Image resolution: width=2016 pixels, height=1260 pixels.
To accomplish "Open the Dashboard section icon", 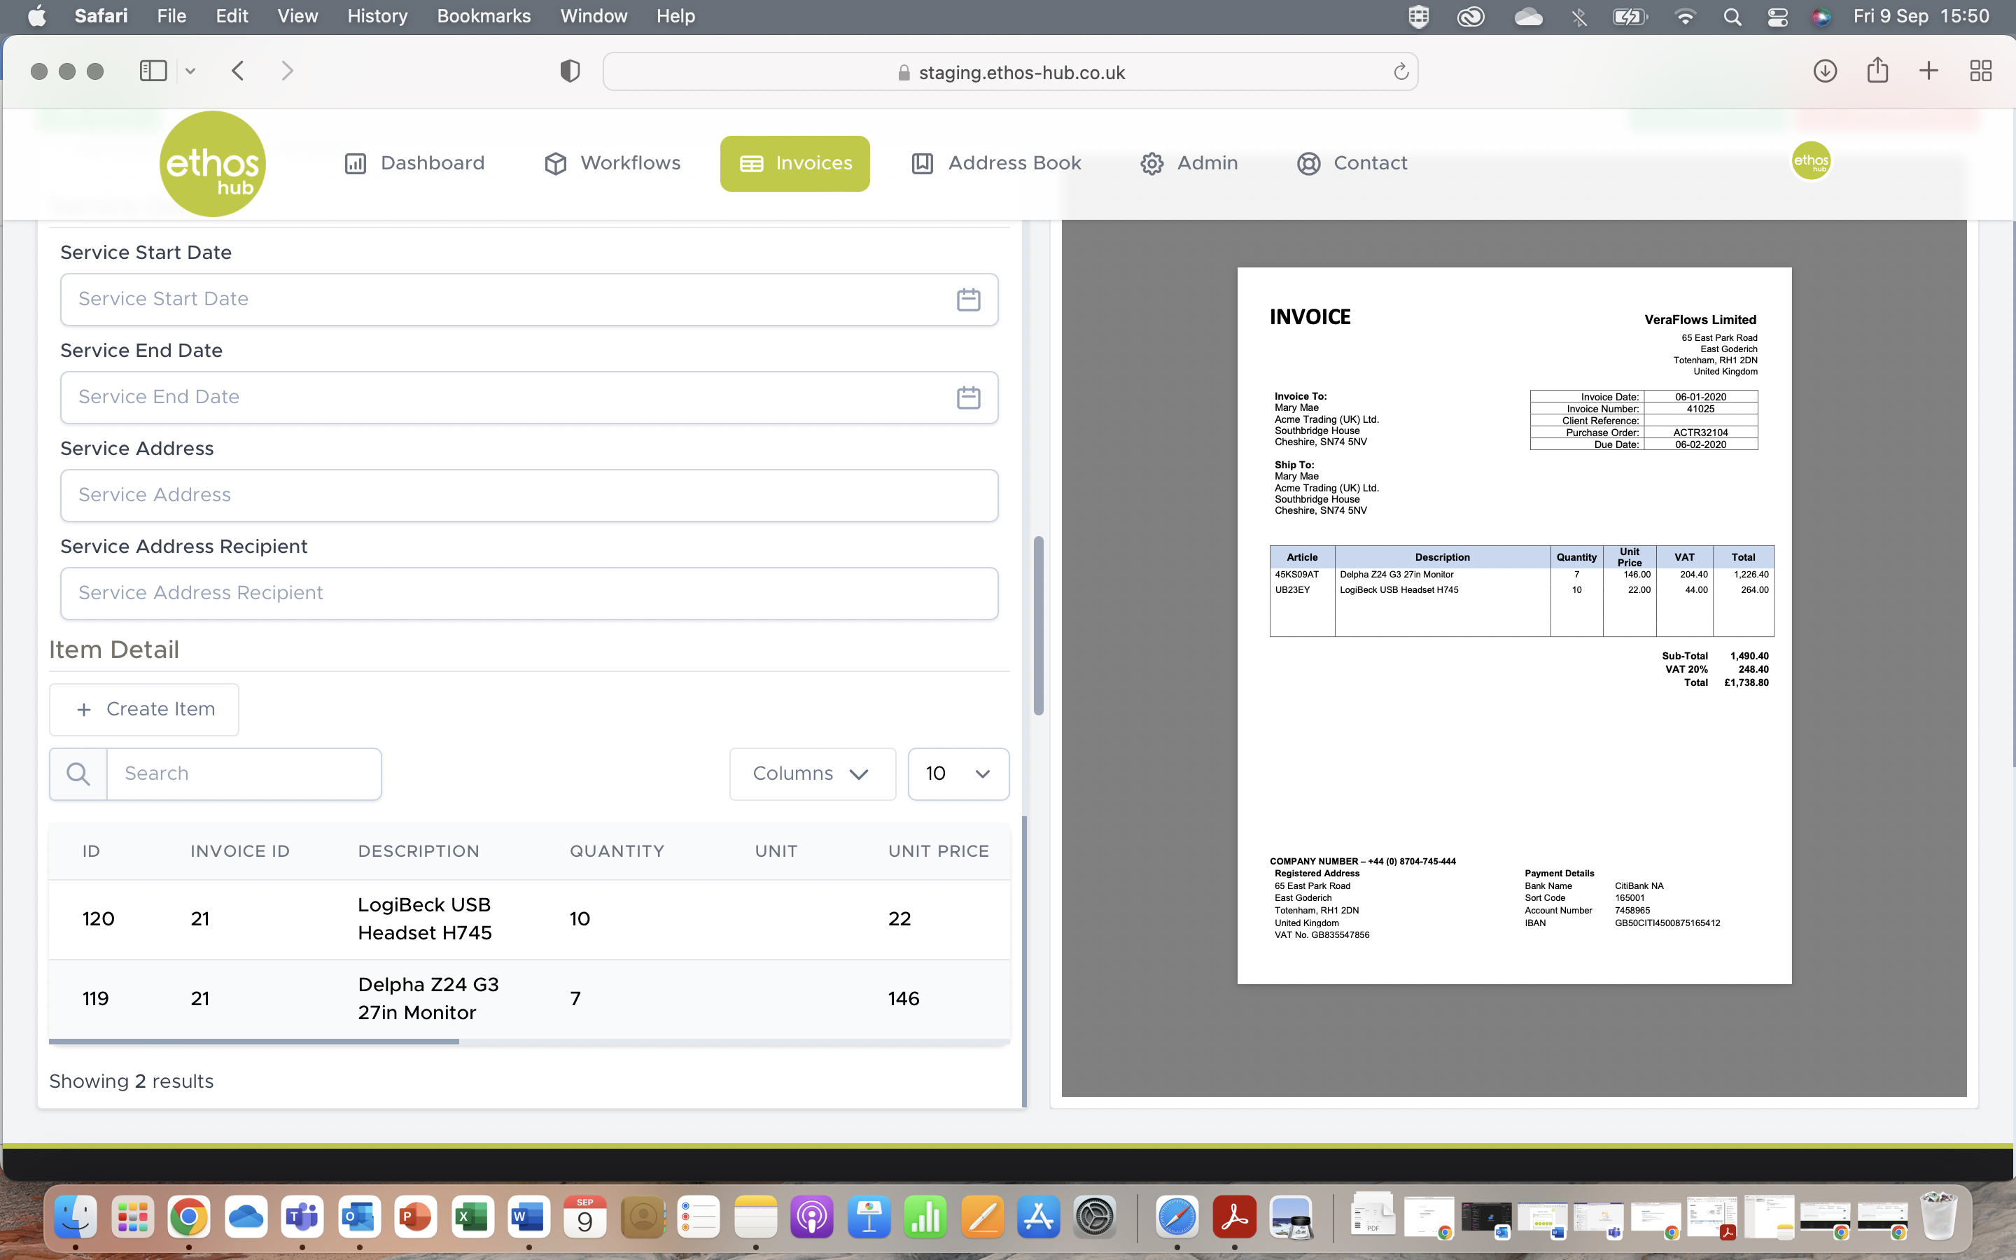I will coord(355,163).
